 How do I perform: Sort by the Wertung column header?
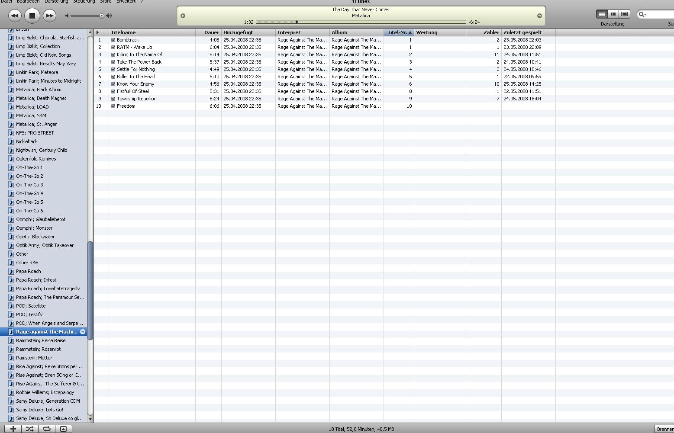tap(440, 32)
